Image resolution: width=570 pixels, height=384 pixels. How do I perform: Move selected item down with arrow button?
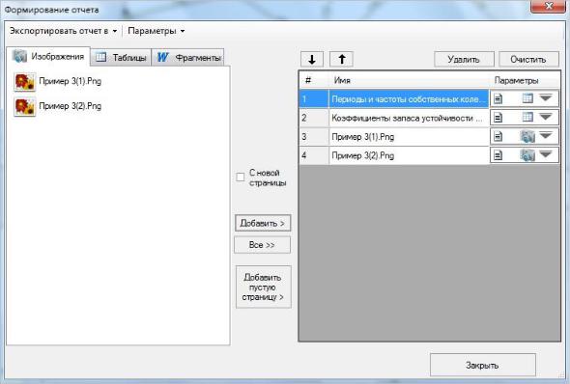tap(312, 59)
